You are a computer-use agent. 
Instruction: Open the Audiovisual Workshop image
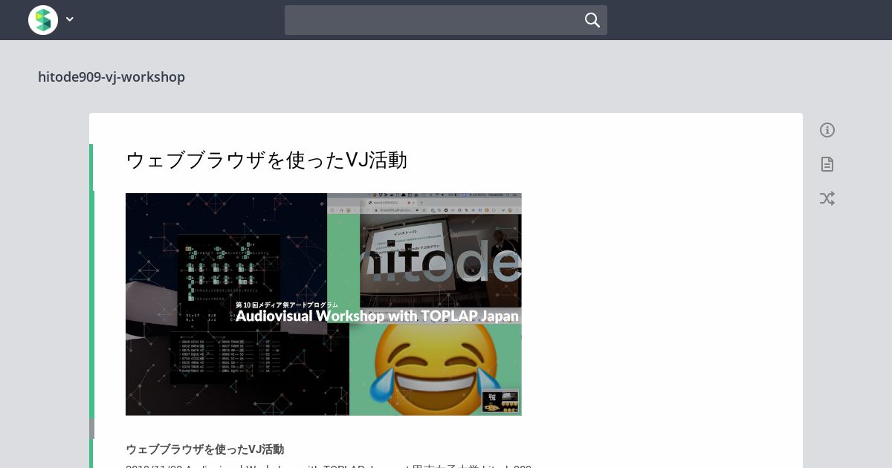(323, 304)
